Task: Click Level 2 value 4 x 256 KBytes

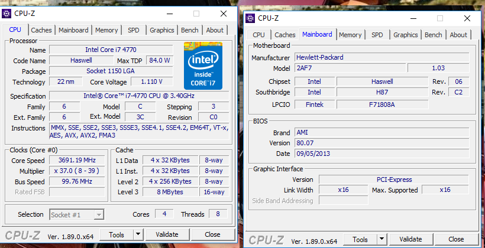Action: click(170, 182)
